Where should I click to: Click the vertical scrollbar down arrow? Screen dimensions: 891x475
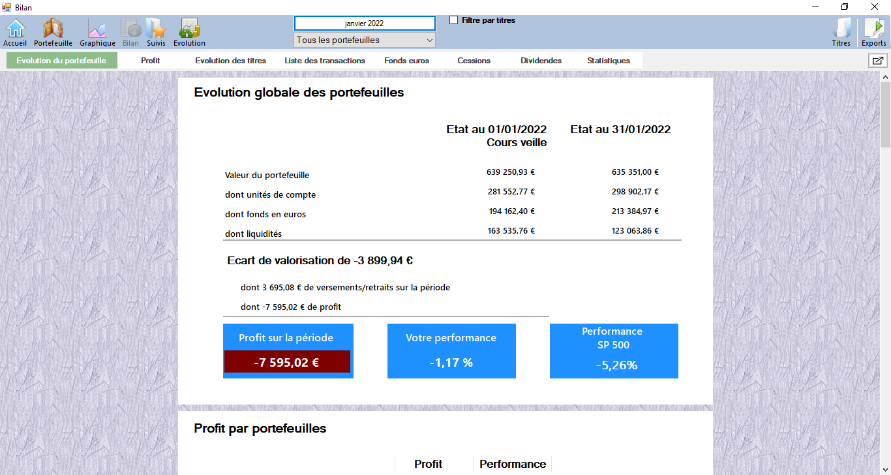(885, 469)
